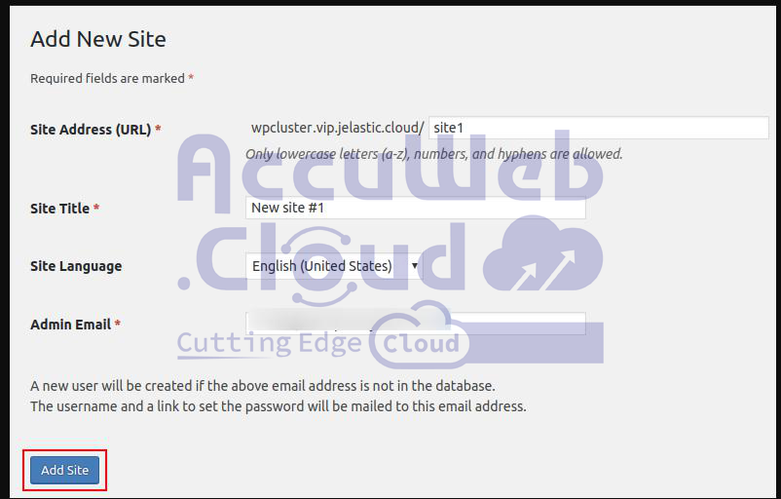Click into the Admin Email field
Viewport: 781px width, 499px height.
(416, 324)
